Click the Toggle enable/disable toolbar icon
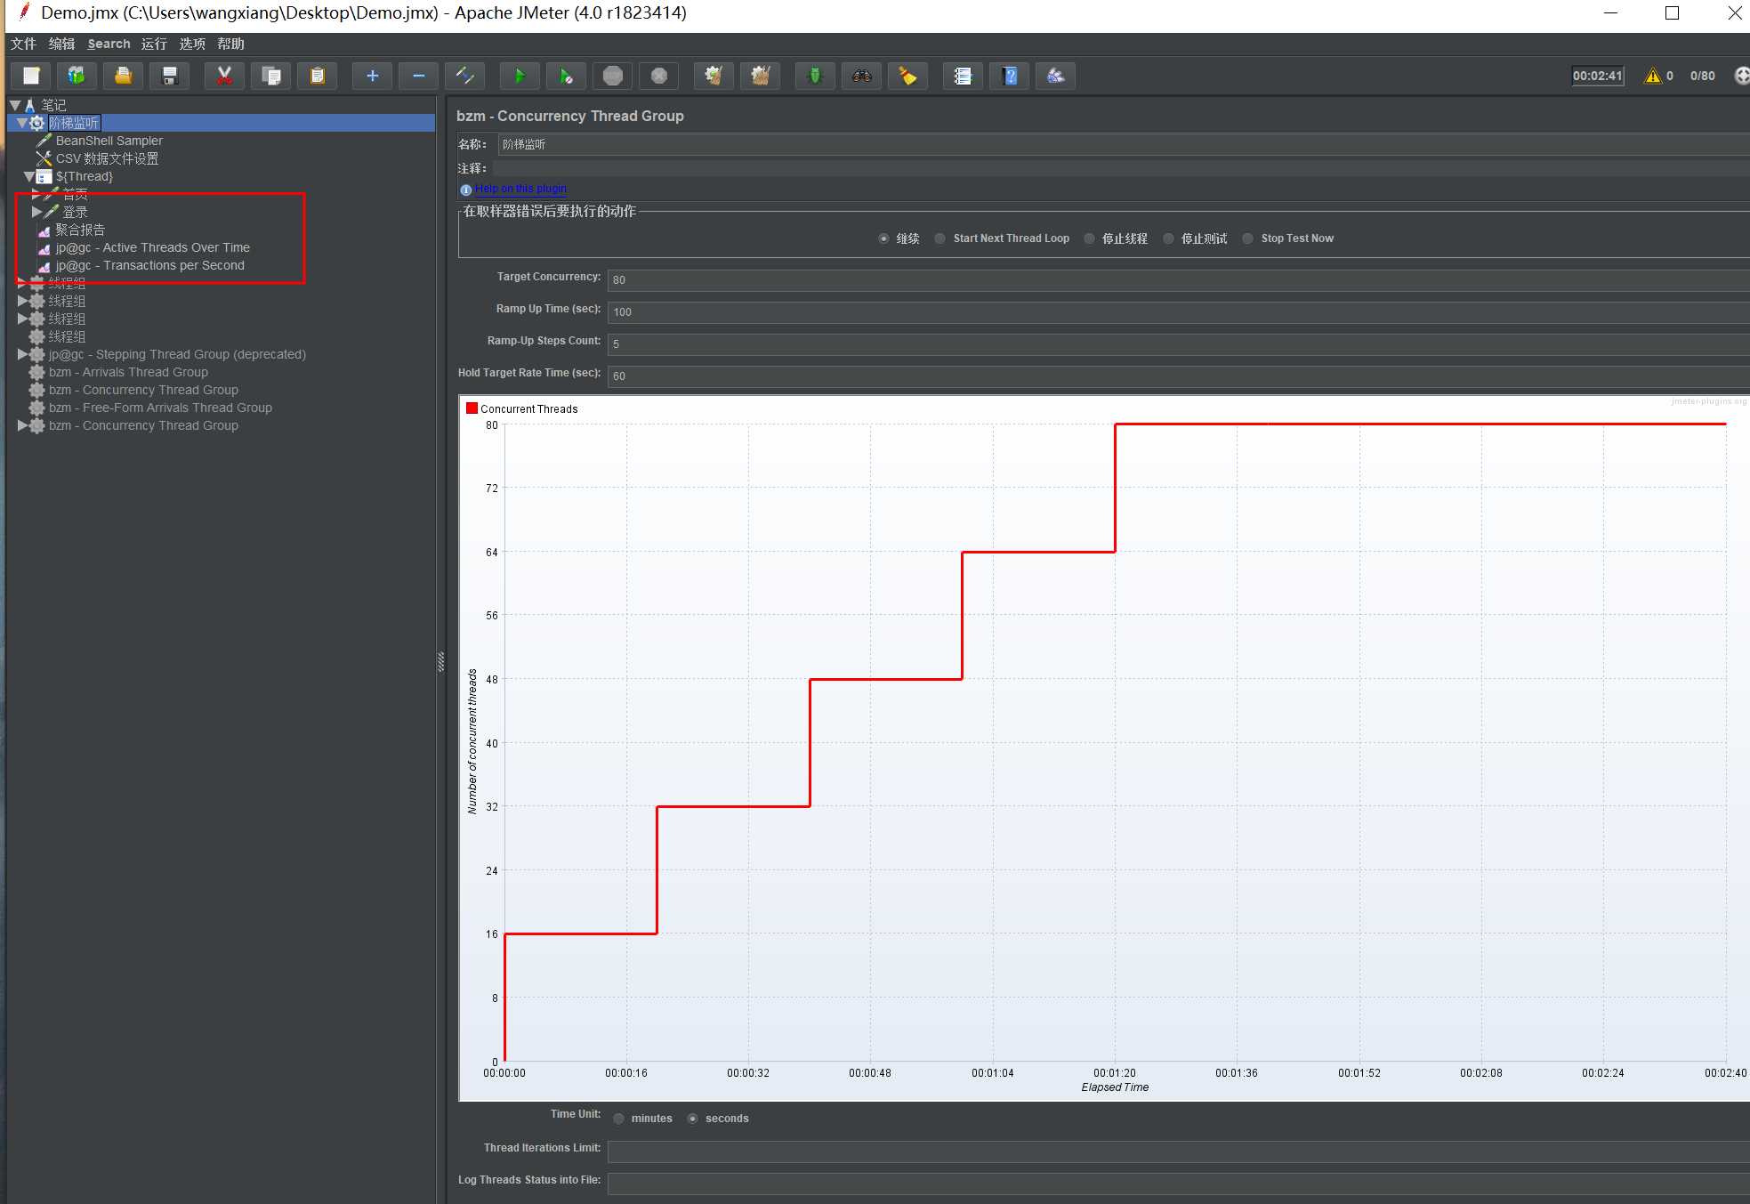This screenshot has height=1204, width=1750. click(464, 76)
